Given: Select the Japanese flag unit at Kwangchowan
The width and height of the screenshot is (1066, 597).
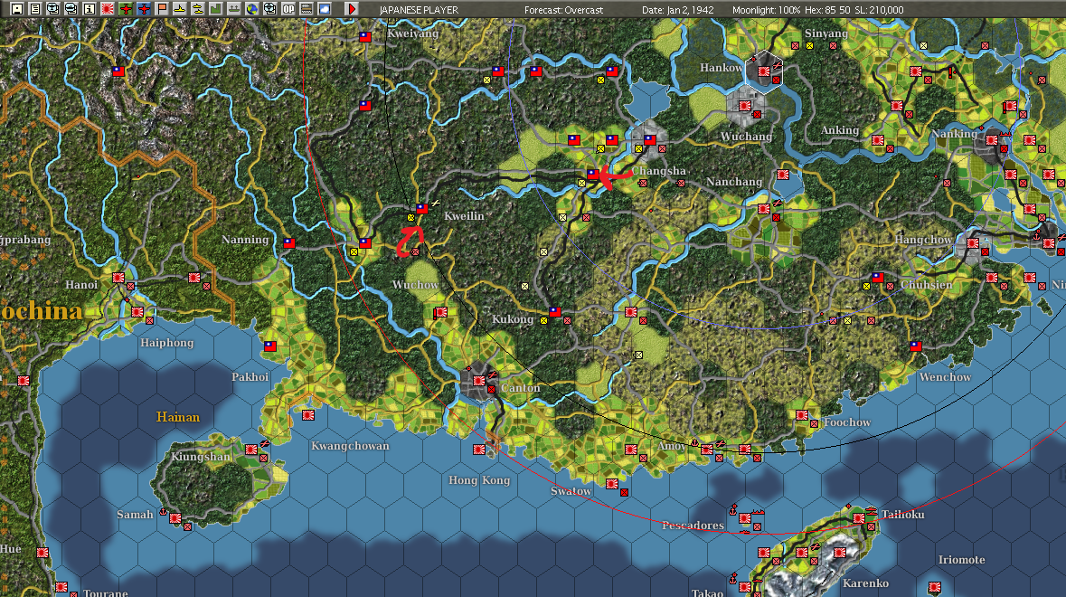Looking at the screenshot, I should point(308,415).
